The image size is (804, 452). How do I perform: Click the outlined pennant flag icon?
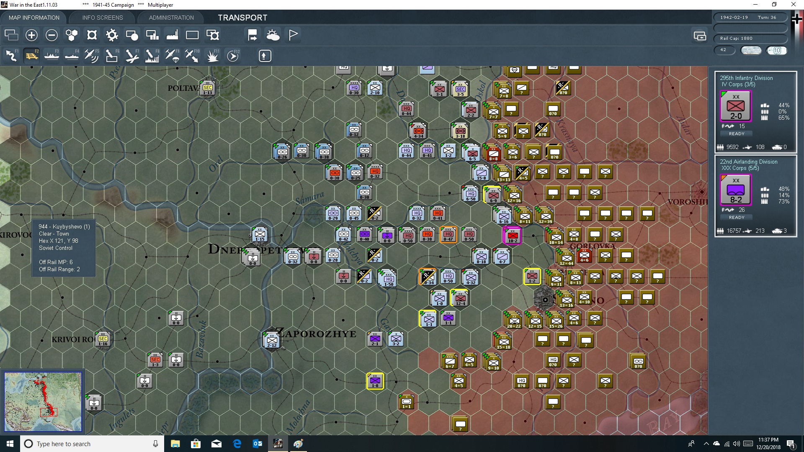coord(293,35)
